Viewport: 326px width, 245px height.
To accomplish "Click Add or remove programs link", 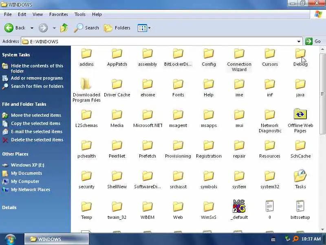I will coord(37,78).
